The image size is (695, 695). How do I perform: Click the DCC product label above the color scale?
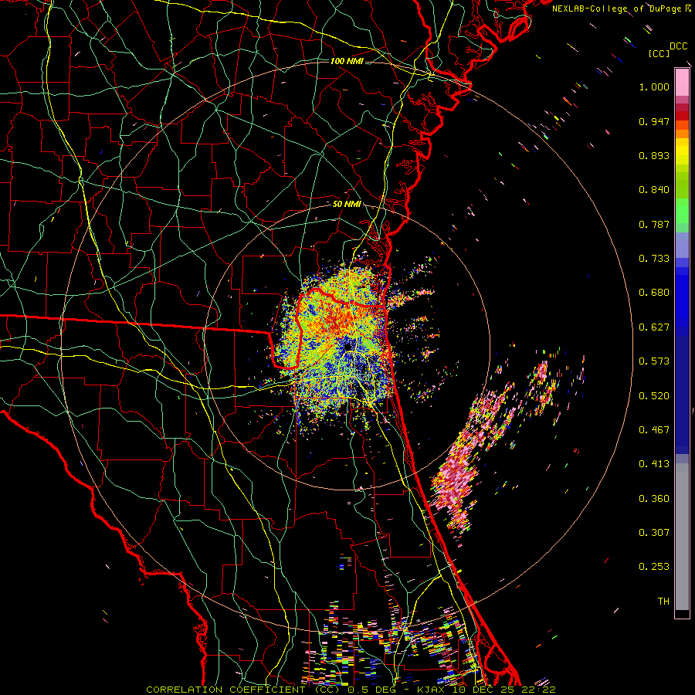678,46
